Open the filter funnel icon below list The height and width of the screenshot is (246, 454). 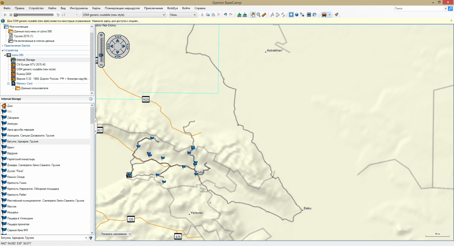pyautogui.click(x=91, y=238)
